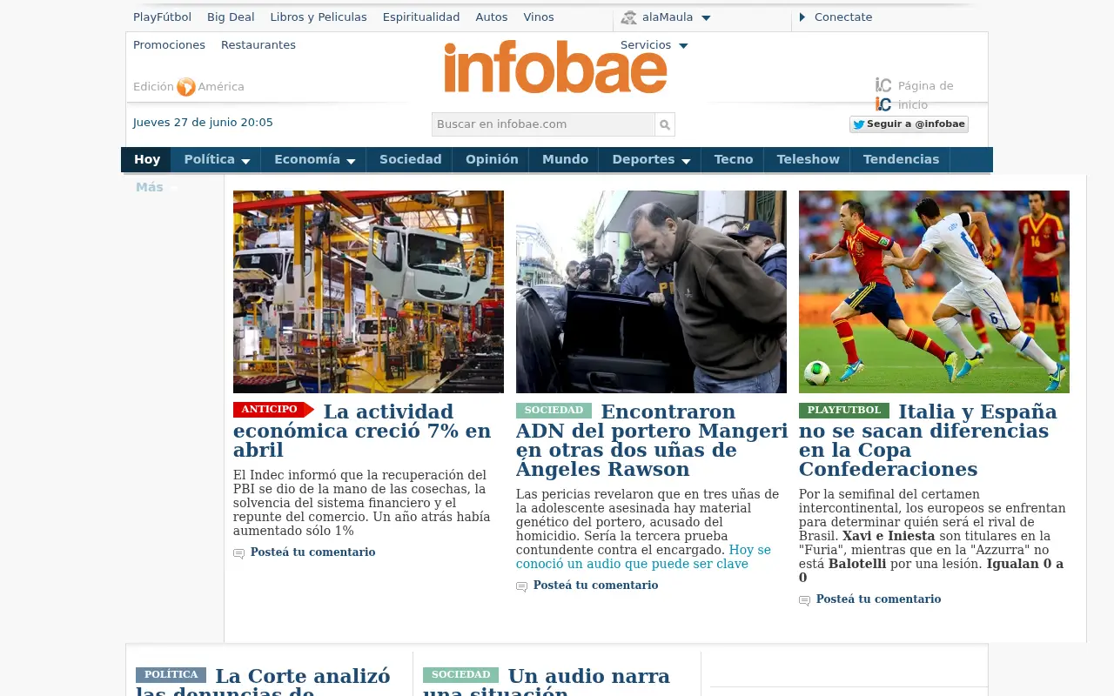
Task: Open the soccer match photo
Action: point(934,291)
